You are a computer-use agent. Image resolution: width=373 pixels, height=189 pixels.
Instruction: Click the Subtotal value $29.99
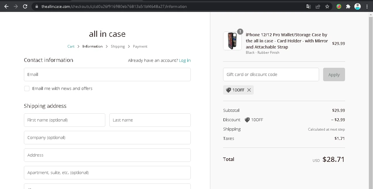pos(339,110)
